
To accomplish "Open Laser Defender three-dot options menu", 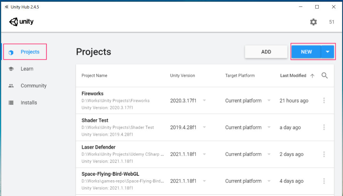I will pyautogui.click(x=324, y=154).
